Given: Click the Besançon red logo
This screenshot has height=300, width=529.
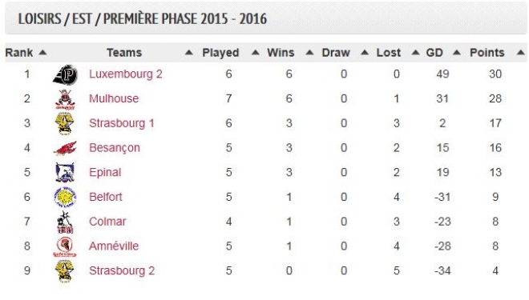Looking at the screenshot, I should tap(65, 149).
